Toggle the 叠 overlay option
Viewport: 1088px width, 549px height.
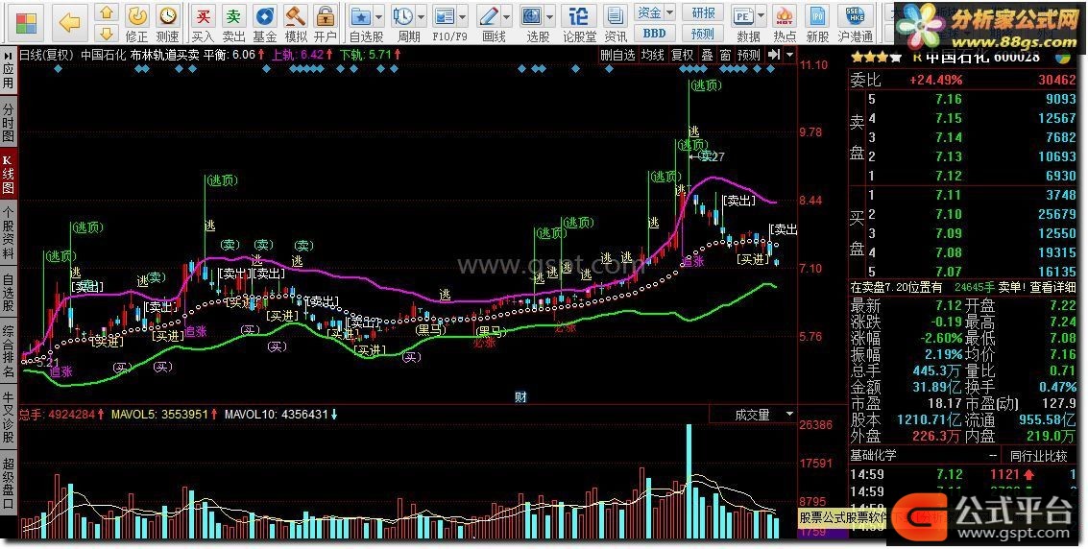tap(707, 55)
